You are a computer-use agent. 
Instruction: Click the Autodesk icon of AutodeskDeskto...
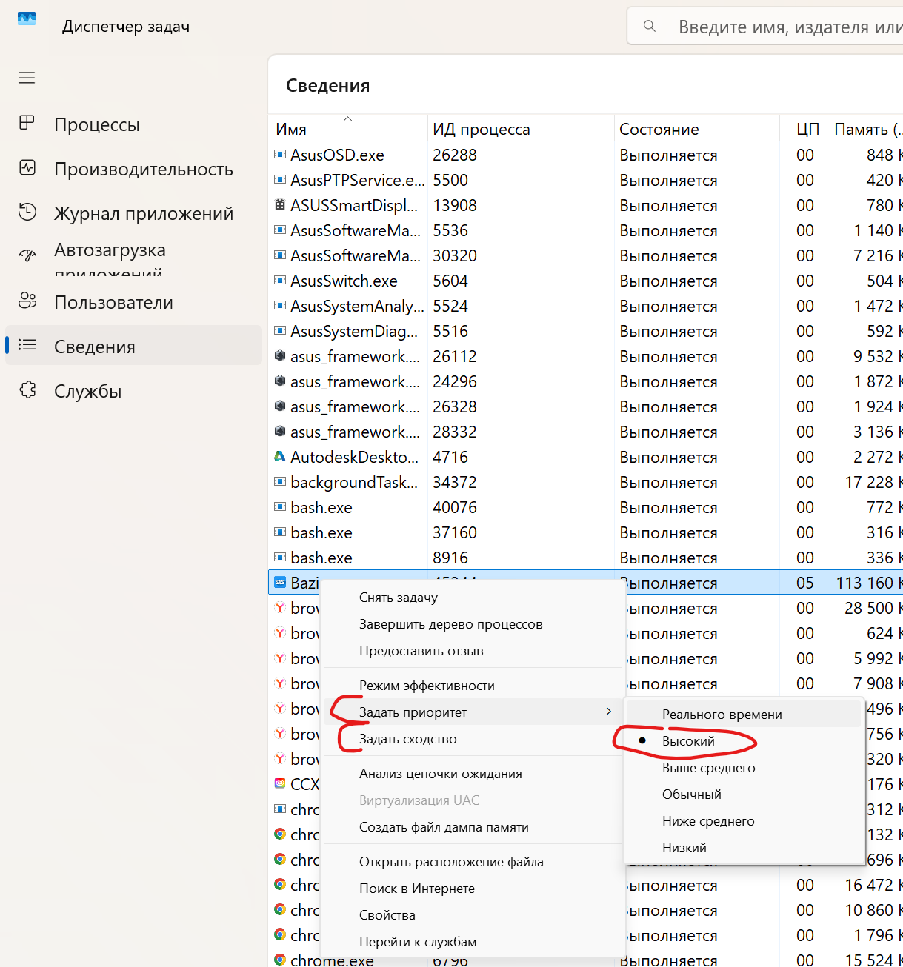[x=280, y=457]
